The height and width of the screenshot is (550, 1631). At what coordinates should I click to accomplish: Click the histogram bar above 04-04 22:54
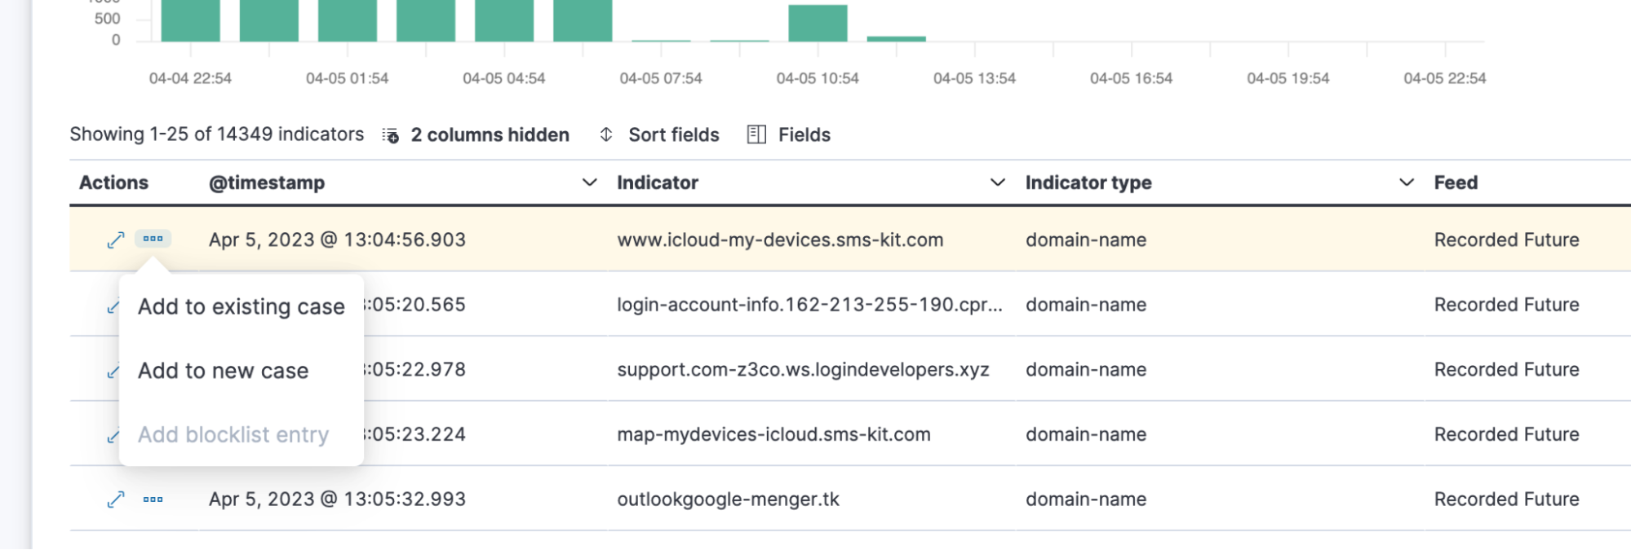(x=190, y=20)
